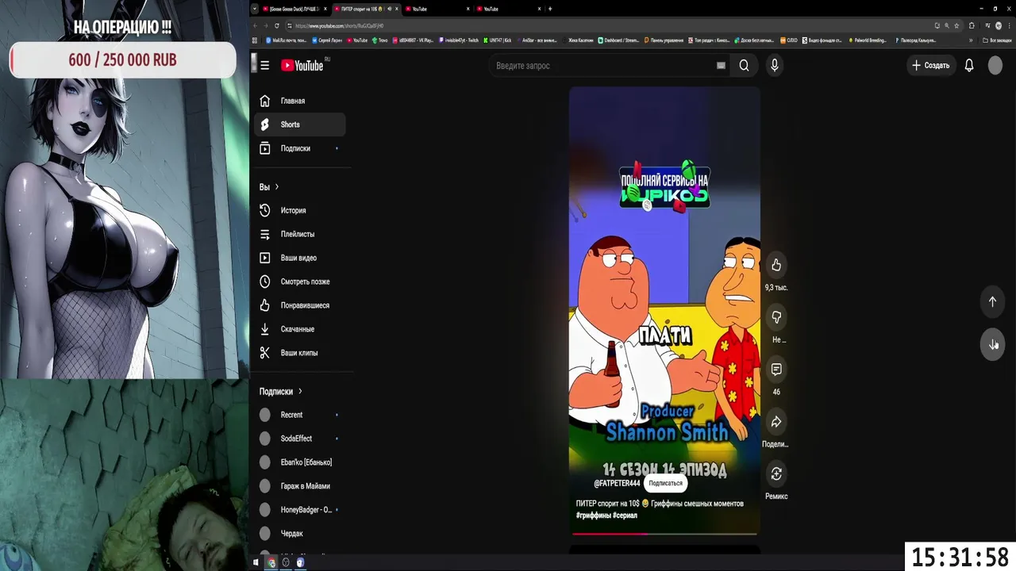Image resolution: width=1016 pixels, height=571 pixels.
Task: Open the YouTube hamburger guide menu
Action: (264, 66)
